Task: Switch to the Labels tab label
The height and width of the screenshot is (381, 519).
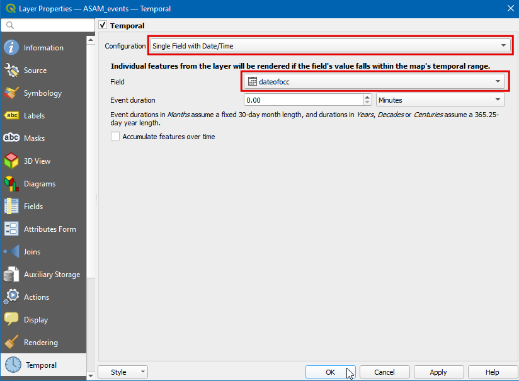Action: coord(34,115)
